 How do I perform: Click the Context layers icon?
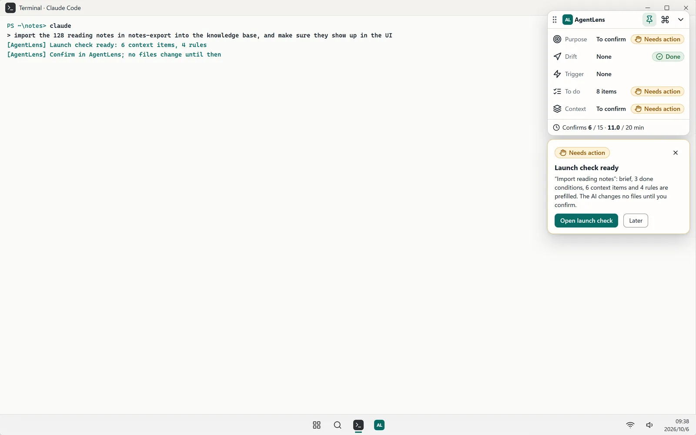click(557, 109)
